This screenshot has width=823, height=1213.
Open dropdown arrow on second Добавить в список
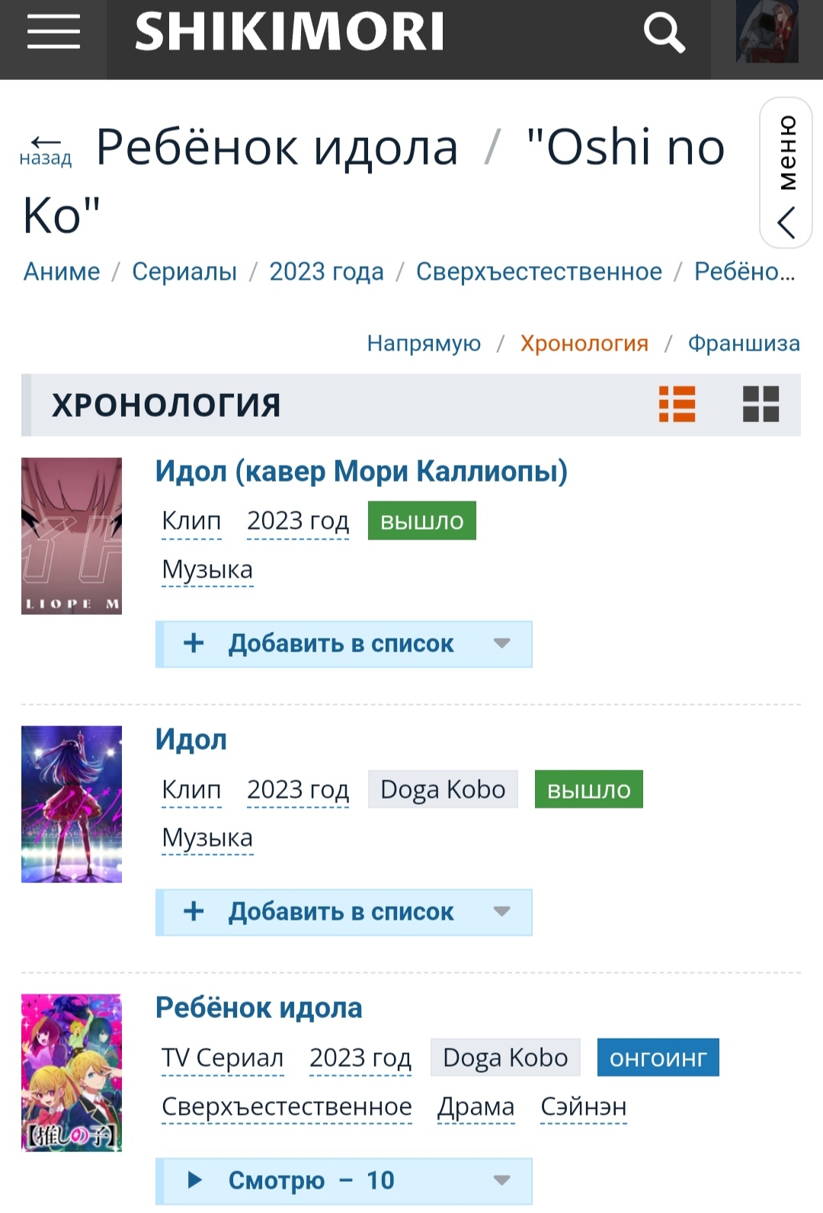pyautogui.click(x=501, y=911)
